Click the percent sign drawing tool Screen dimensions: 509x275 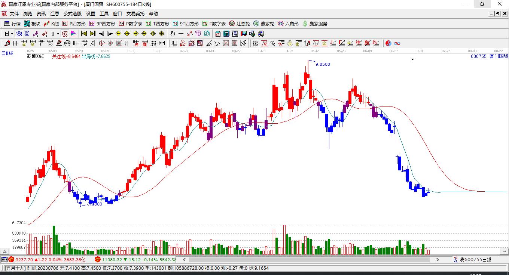[273, 43]
